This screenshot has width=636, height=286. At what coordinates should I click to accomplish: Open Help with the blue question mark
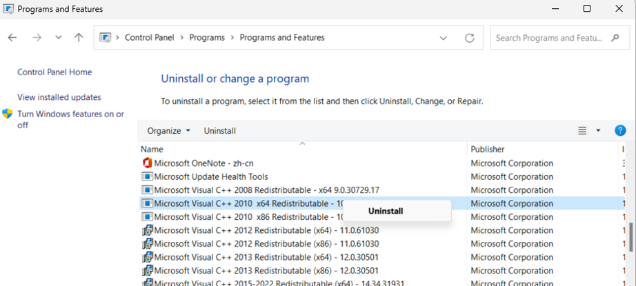[620, 130]
